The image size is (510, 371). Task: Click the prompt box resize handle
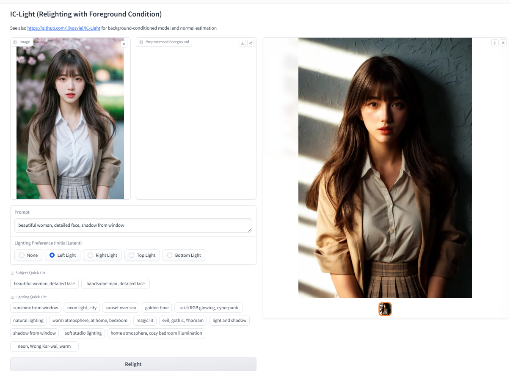point(250,230)
